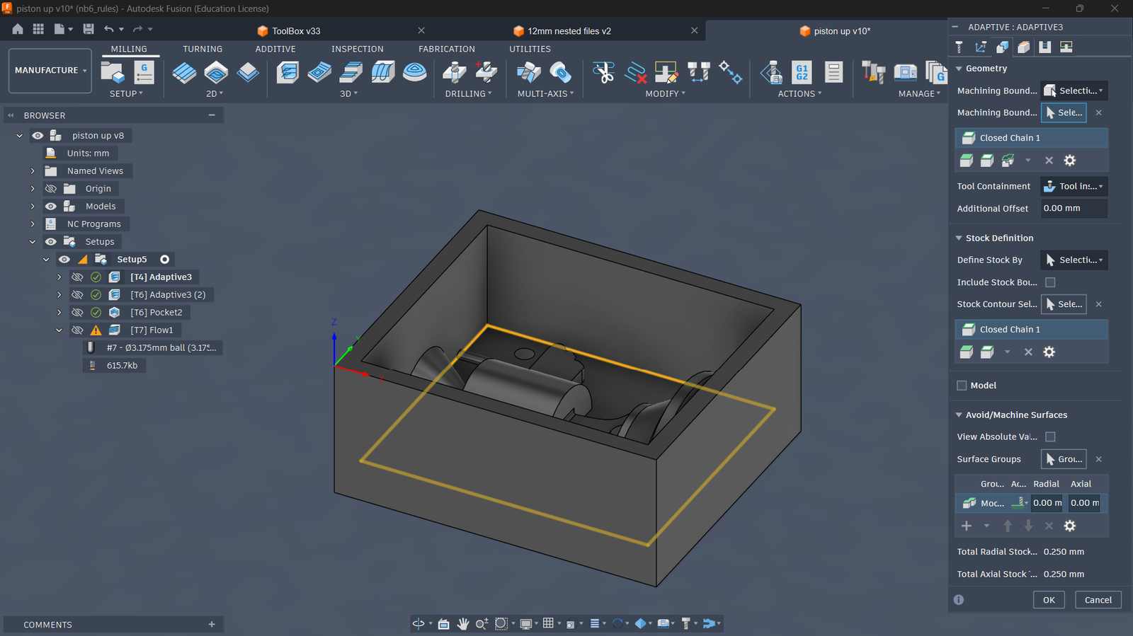
Task: Open the Machining Boundary Selection dropdown
Action: coord(1074,91)
